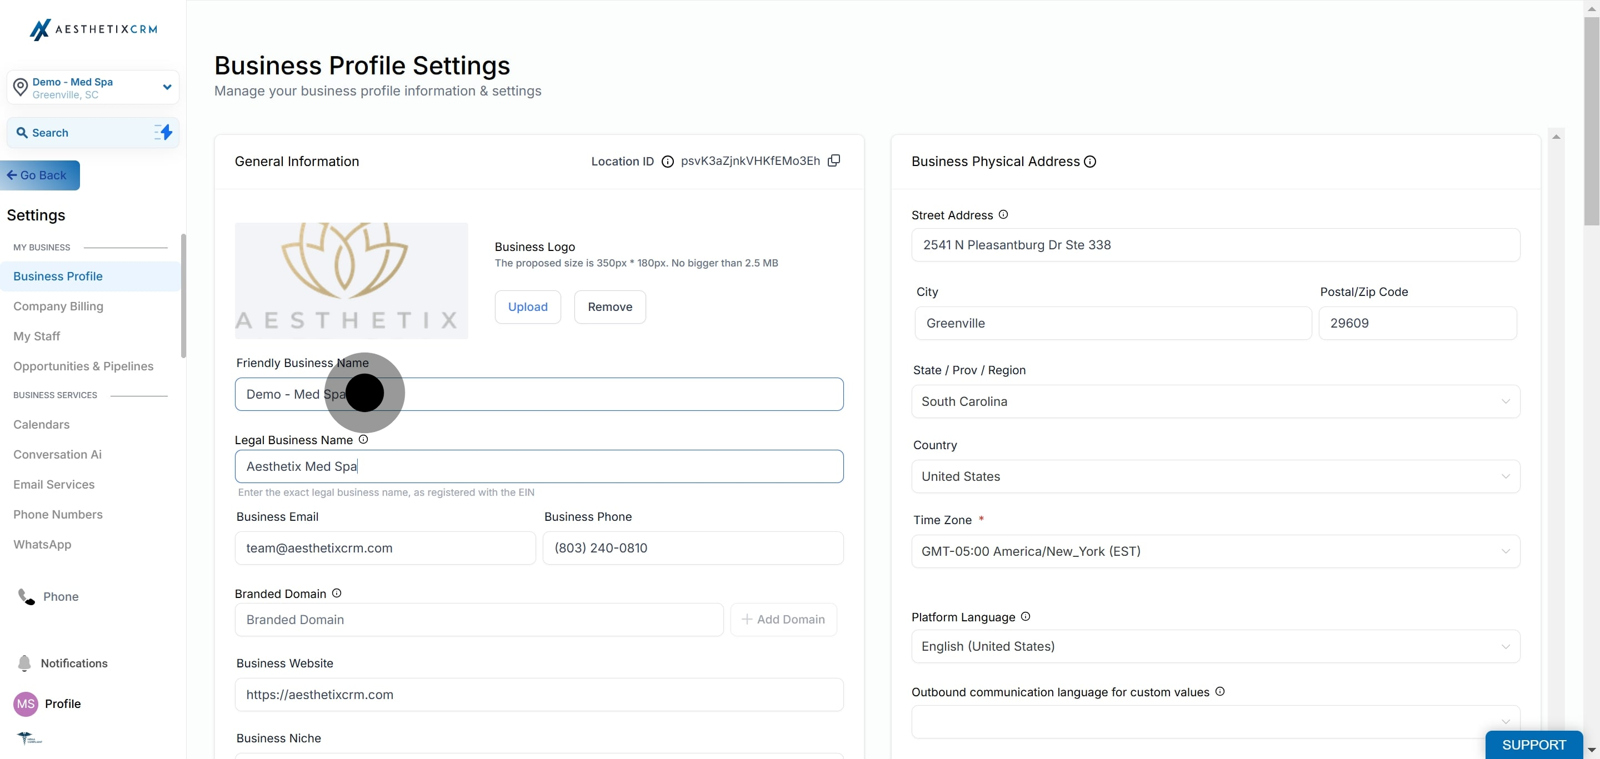The width and height of the screenshot is (1600, 759).
Task: Click the Business Physical Address info icon
Action: [1090, 162]
